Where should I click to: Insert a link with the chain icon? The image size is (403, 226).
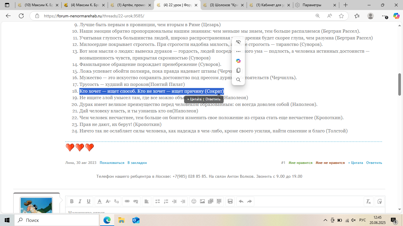(127, 201)
